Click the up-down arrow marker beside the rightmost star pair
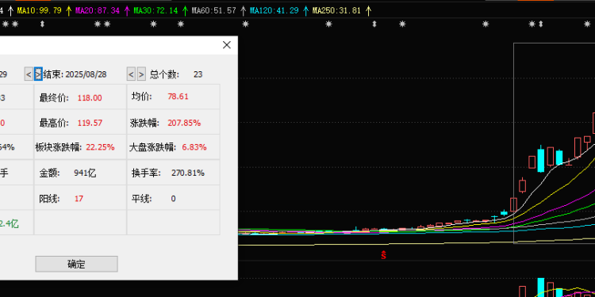 (x=541, y=25)
